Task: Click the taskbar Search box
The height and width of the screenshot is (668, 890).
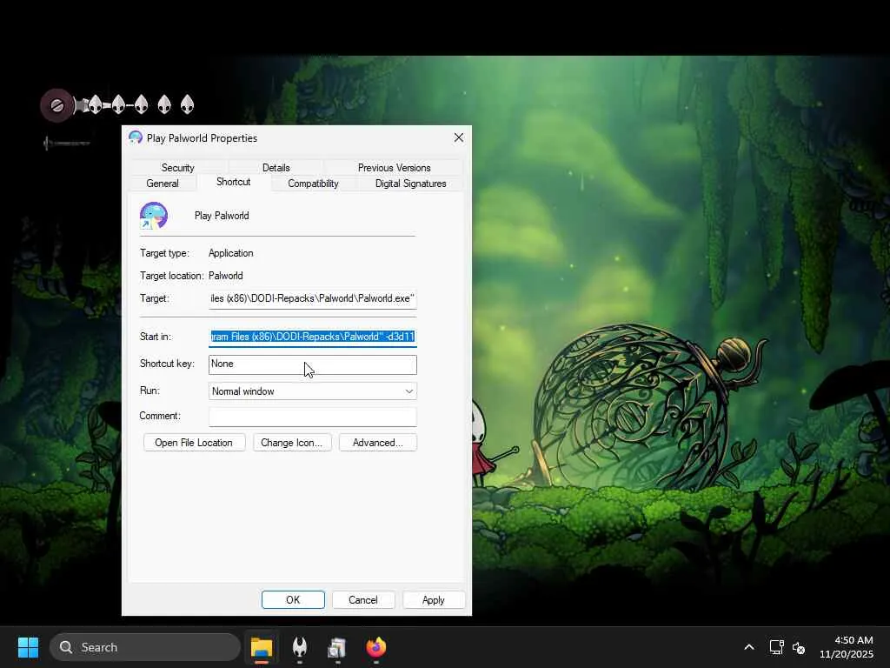Action: tap(145, 647)
